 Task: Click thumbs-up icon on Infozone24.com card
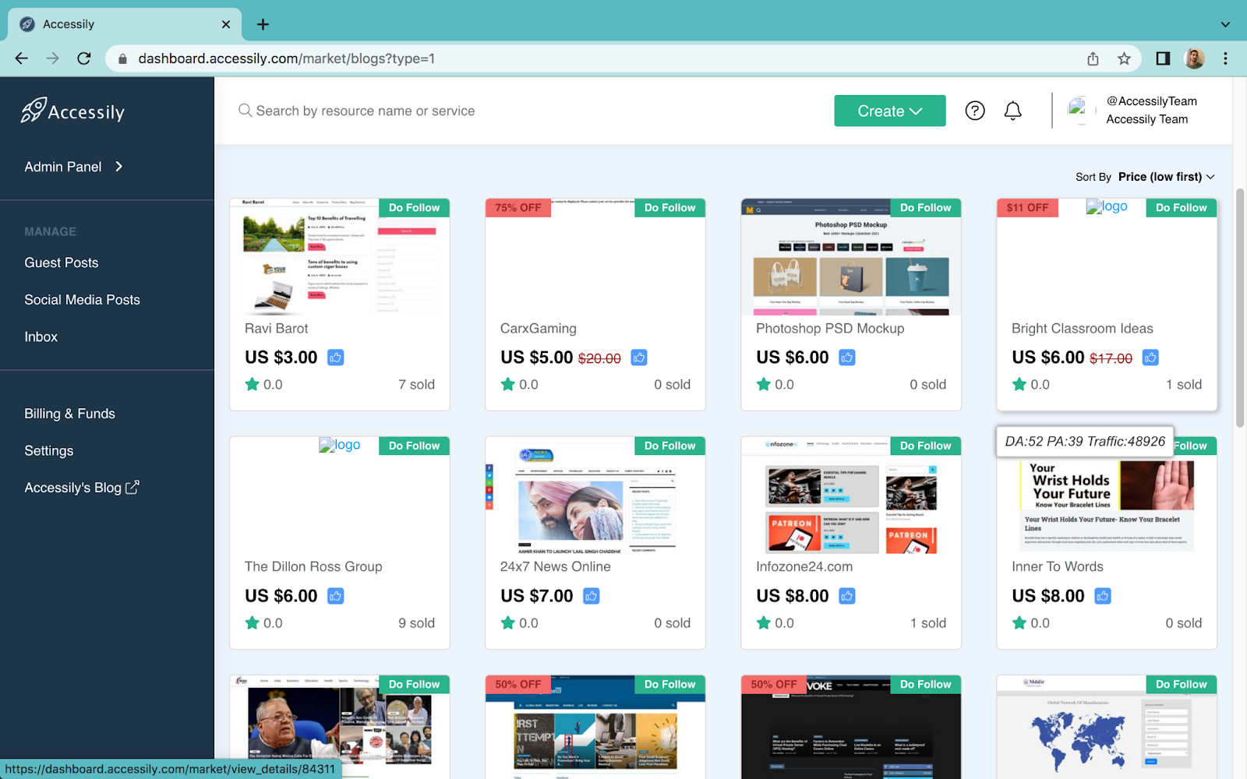tap(847, 596)
